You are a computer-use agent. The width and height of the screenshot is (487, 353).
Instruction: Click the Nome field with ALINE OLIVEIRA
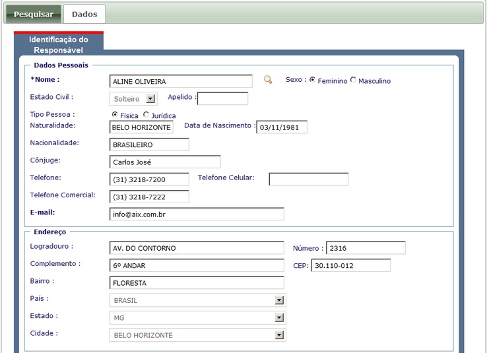click(181, 81)
